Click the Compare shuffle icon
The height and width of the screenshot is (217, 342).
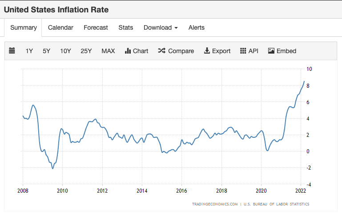(161, 51)
